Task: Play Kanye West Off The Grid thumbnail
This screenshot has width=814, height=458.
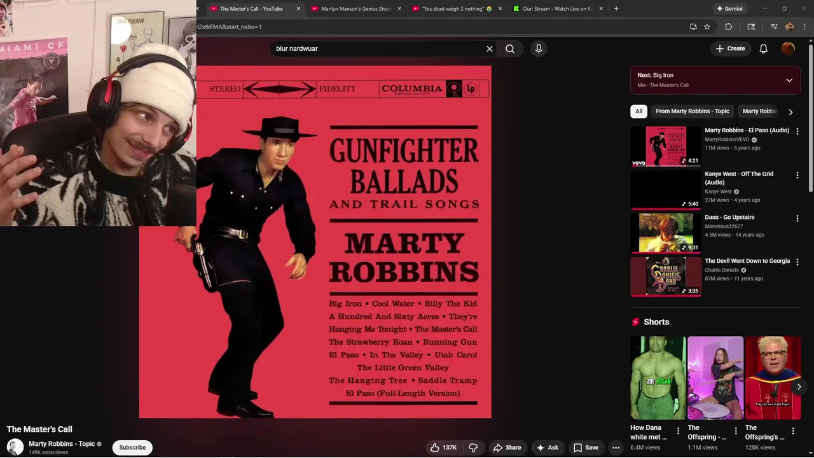Action: coord(665,190)
